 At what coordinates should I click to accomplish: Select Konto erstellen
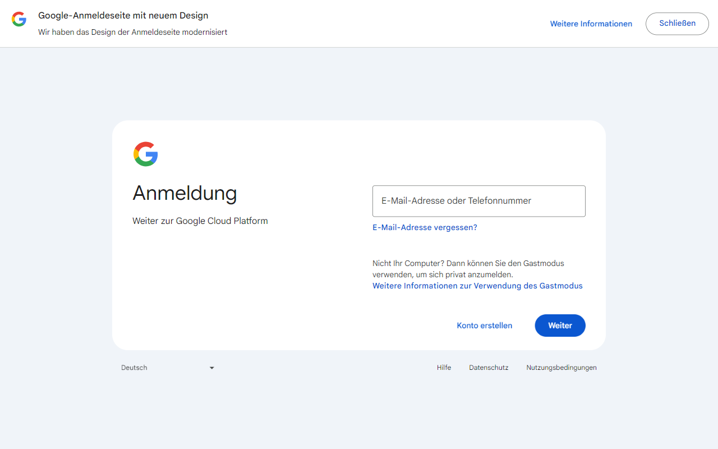pyautogui.click(x=484, y=326)
